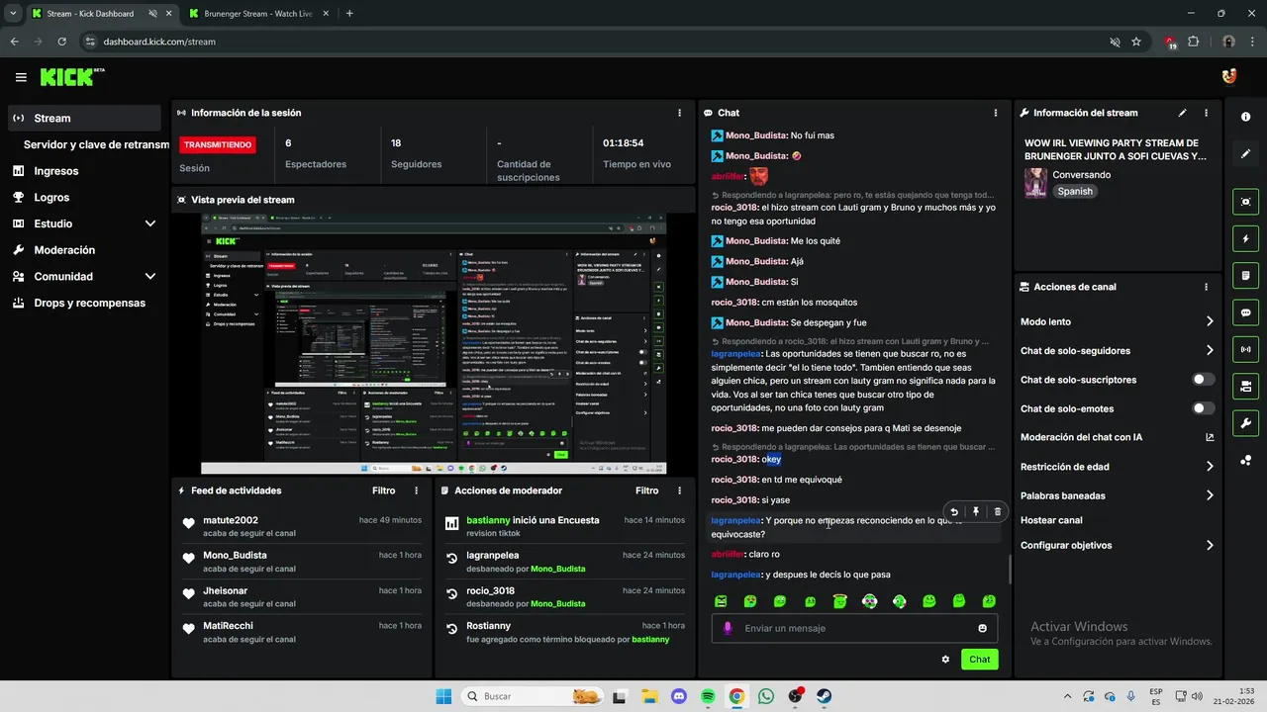
Task: Open the three-dot menu of Información del stream
Action: point(1206,113)
